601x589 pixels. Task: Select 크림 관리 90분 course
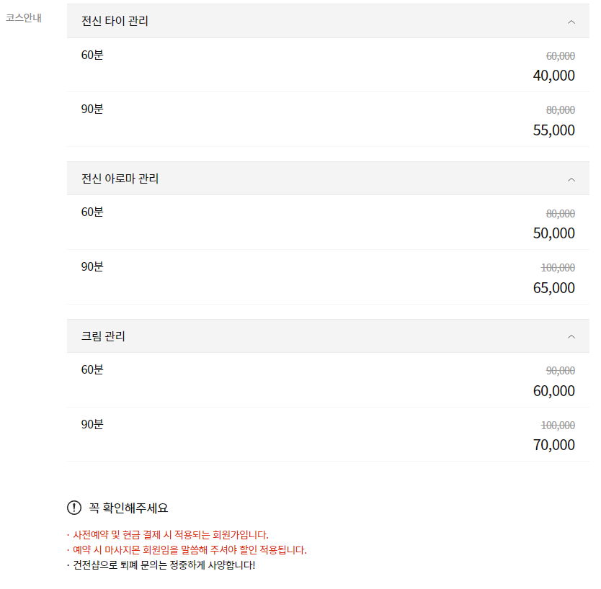pos(92,425)
